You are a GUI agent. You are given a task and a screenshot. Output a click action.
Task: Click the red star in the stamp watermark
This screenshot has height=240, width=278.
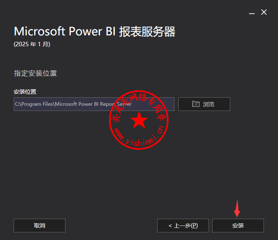[x=139, y=120]
